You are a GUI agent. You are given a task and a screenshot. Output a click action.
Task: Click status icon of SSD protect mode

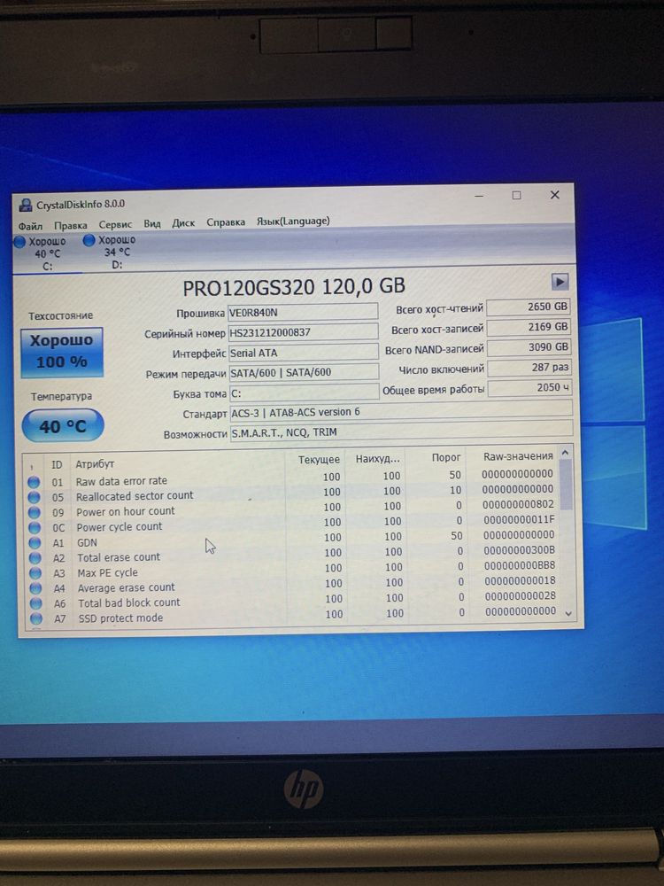(36, 618)
